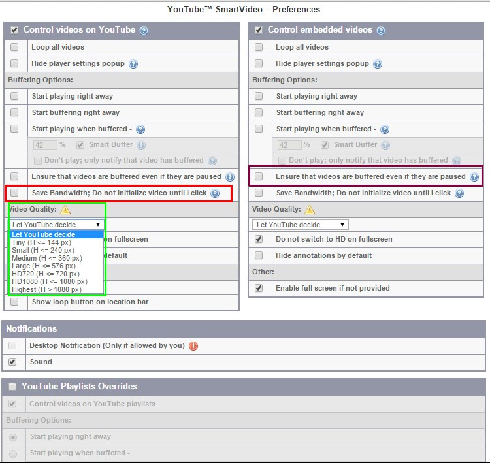Collapse YouTube video quality dropdown

coord(56,225)
